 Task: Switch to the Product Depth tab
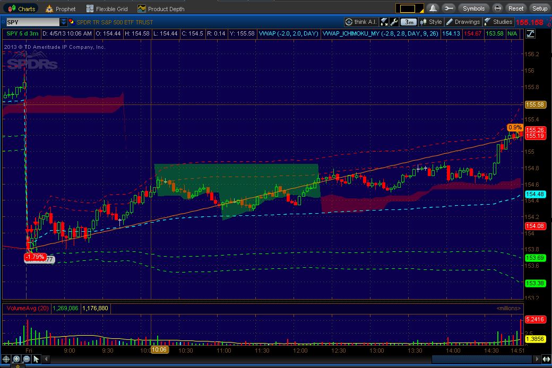(161, 9)
